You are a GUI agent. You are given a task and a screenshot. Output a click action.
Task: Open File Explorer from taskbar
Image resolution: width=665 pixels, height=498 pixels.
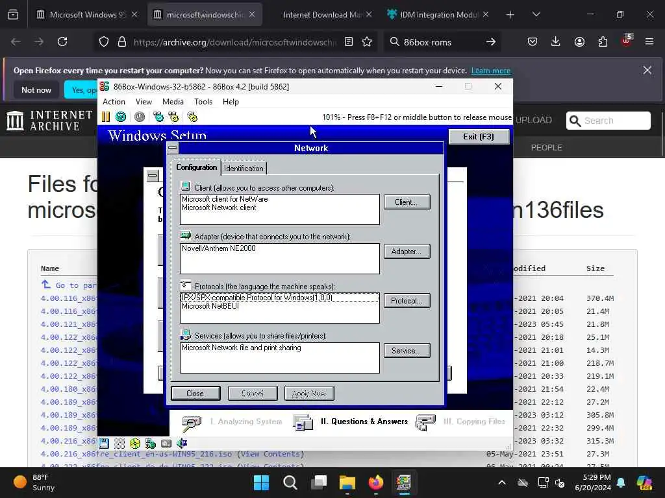[347, 482]
